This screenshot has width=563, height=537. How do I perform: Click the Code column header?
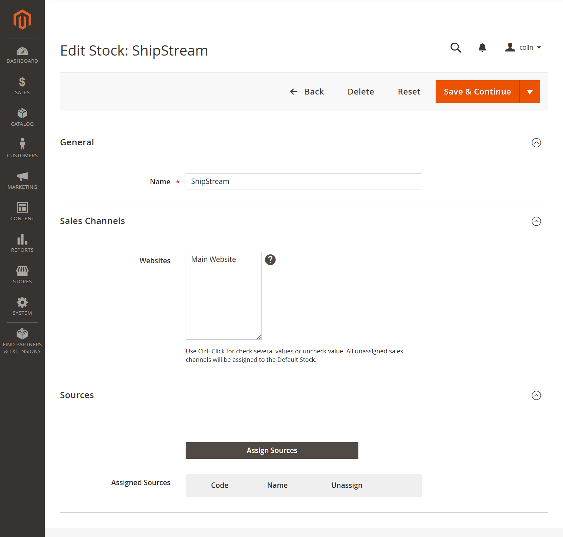point(220,485)
